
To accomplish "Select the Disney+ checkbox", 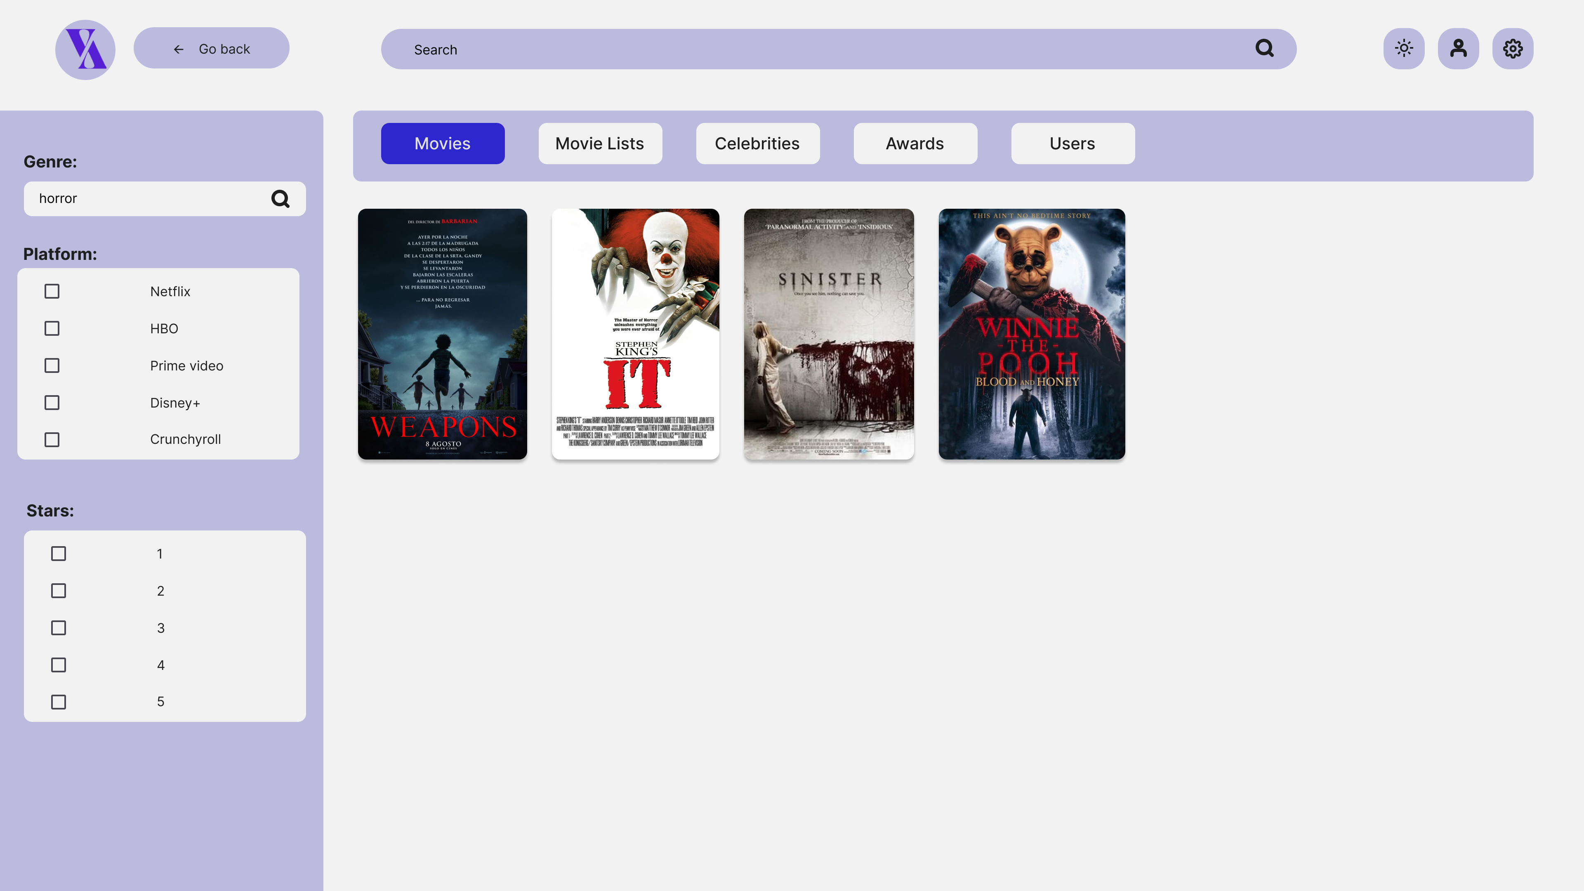I will (52, 402).
